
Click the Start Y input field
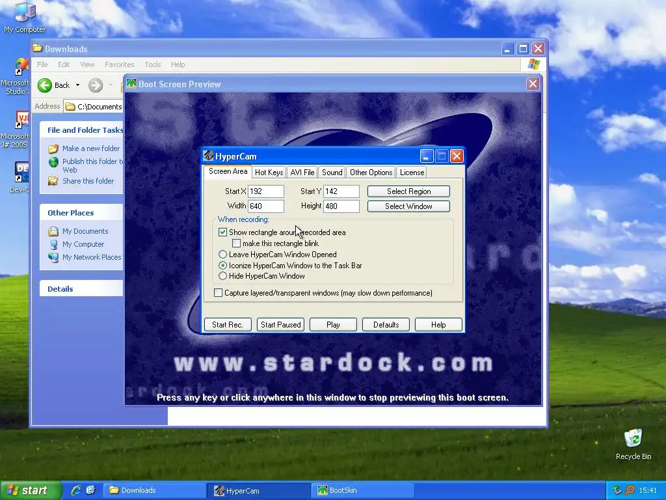click(341, 191)
